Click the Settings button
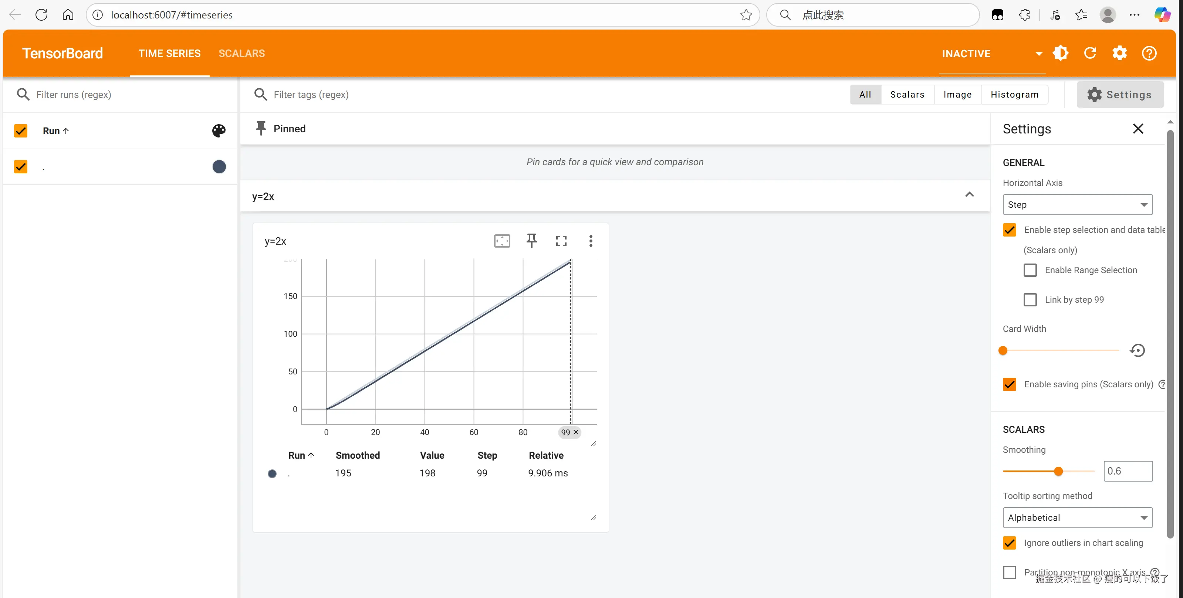The height and width of the screenshot is (598, 1183). (x=1120, y=95)
